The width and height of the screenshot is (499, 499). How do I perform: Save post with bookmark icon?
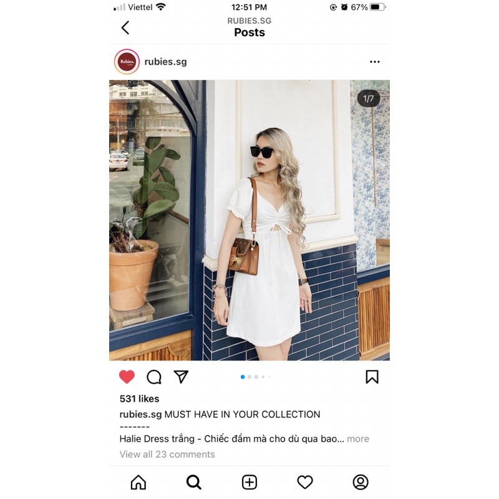coord(372,377)
